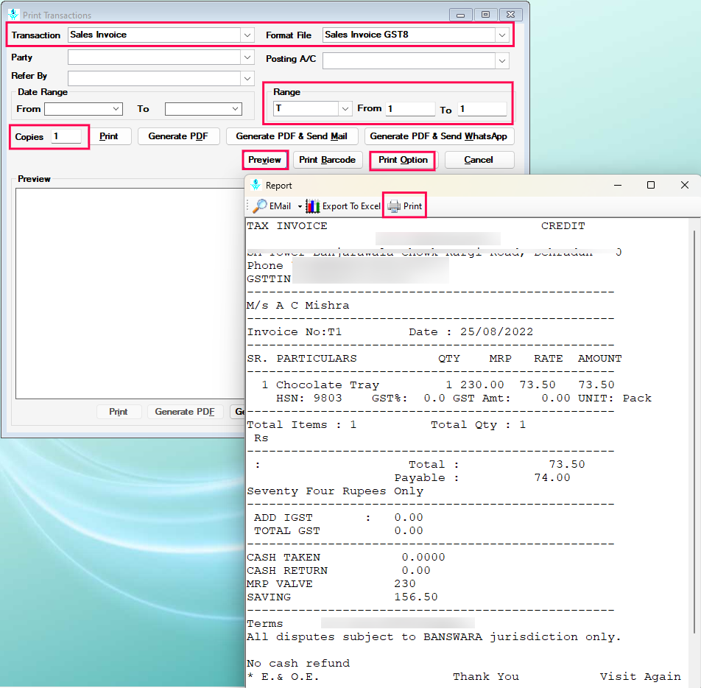This screenshot has width=701, height=688.
Task: Click the Print Barcode button
Action: [x=327, y=160]
